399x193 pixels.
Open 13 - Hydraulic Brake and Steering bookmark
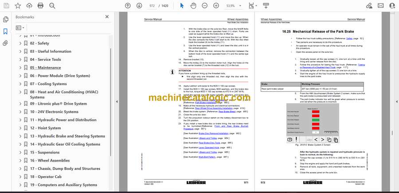pos(67,136)
